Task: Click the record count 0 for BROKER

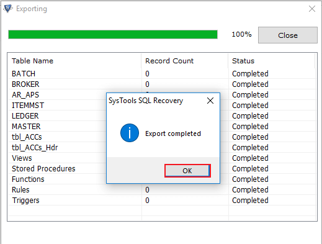Action: click(147, 84)
